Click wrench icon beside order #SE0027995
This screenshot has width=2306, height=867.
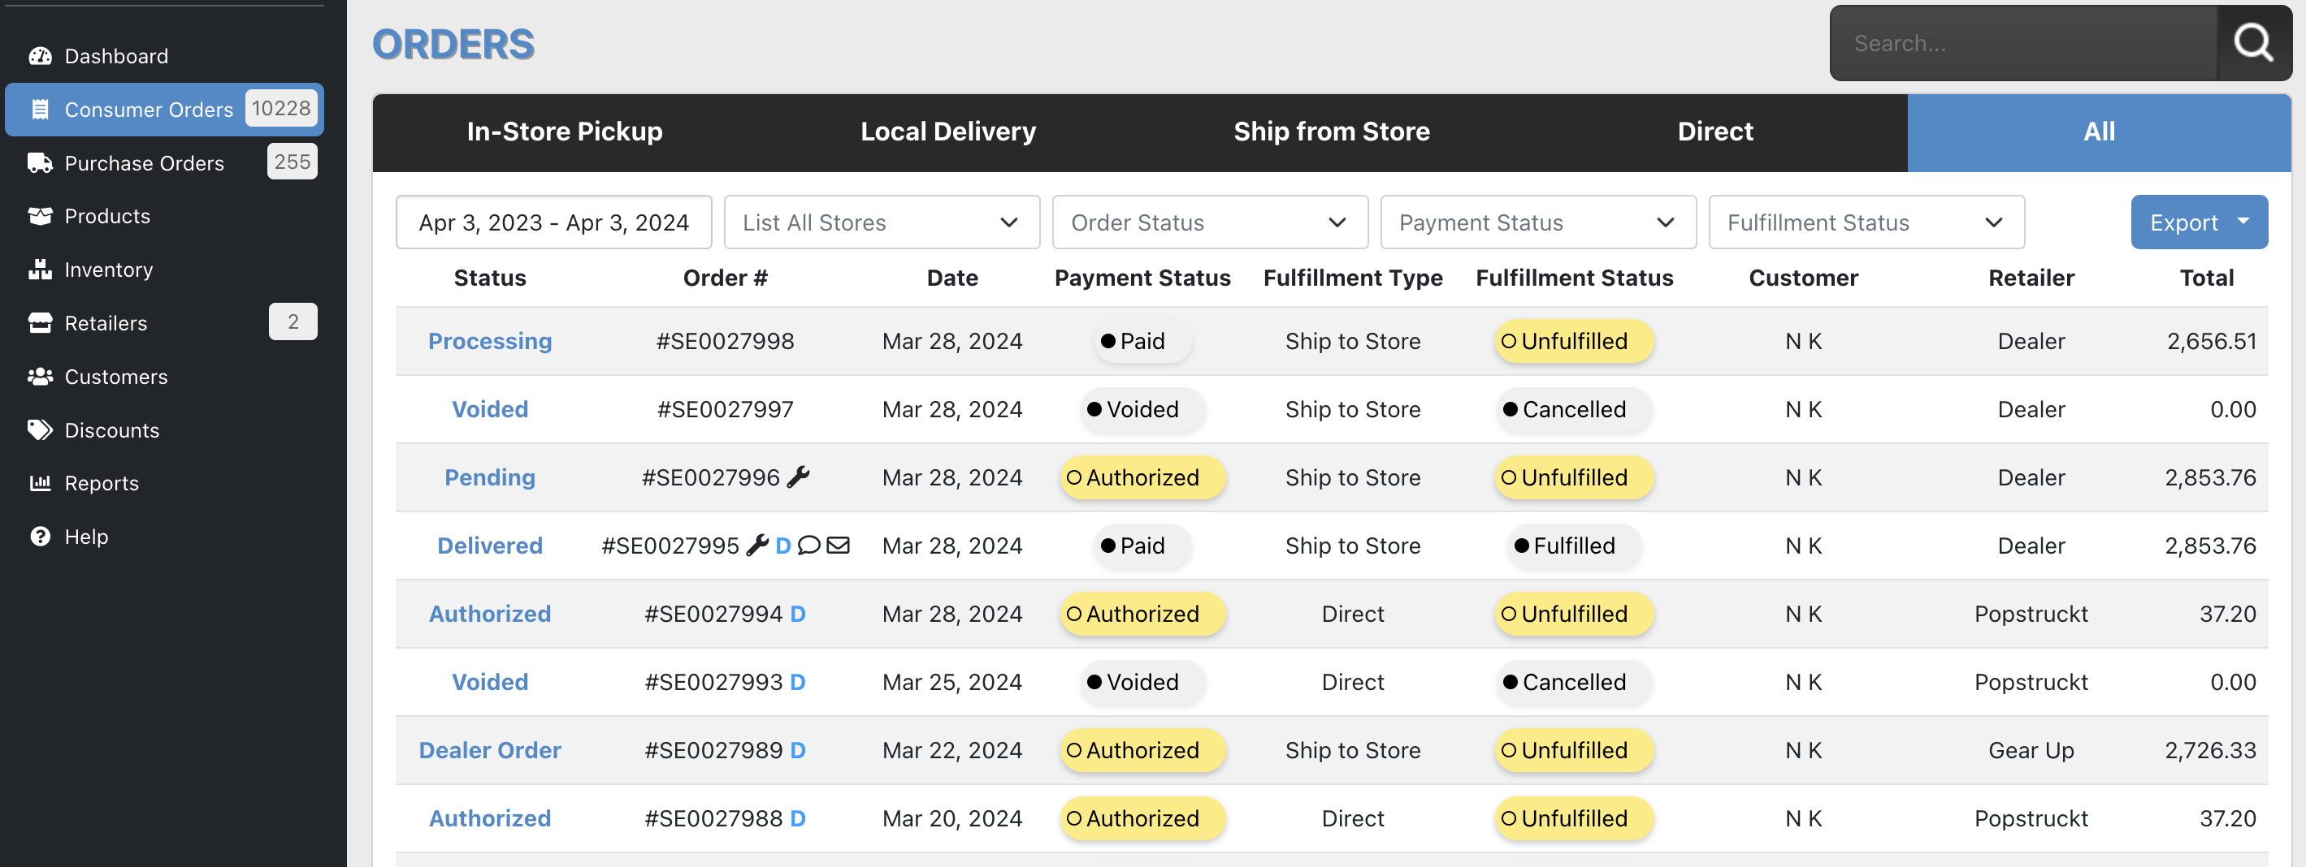(758, 545)
